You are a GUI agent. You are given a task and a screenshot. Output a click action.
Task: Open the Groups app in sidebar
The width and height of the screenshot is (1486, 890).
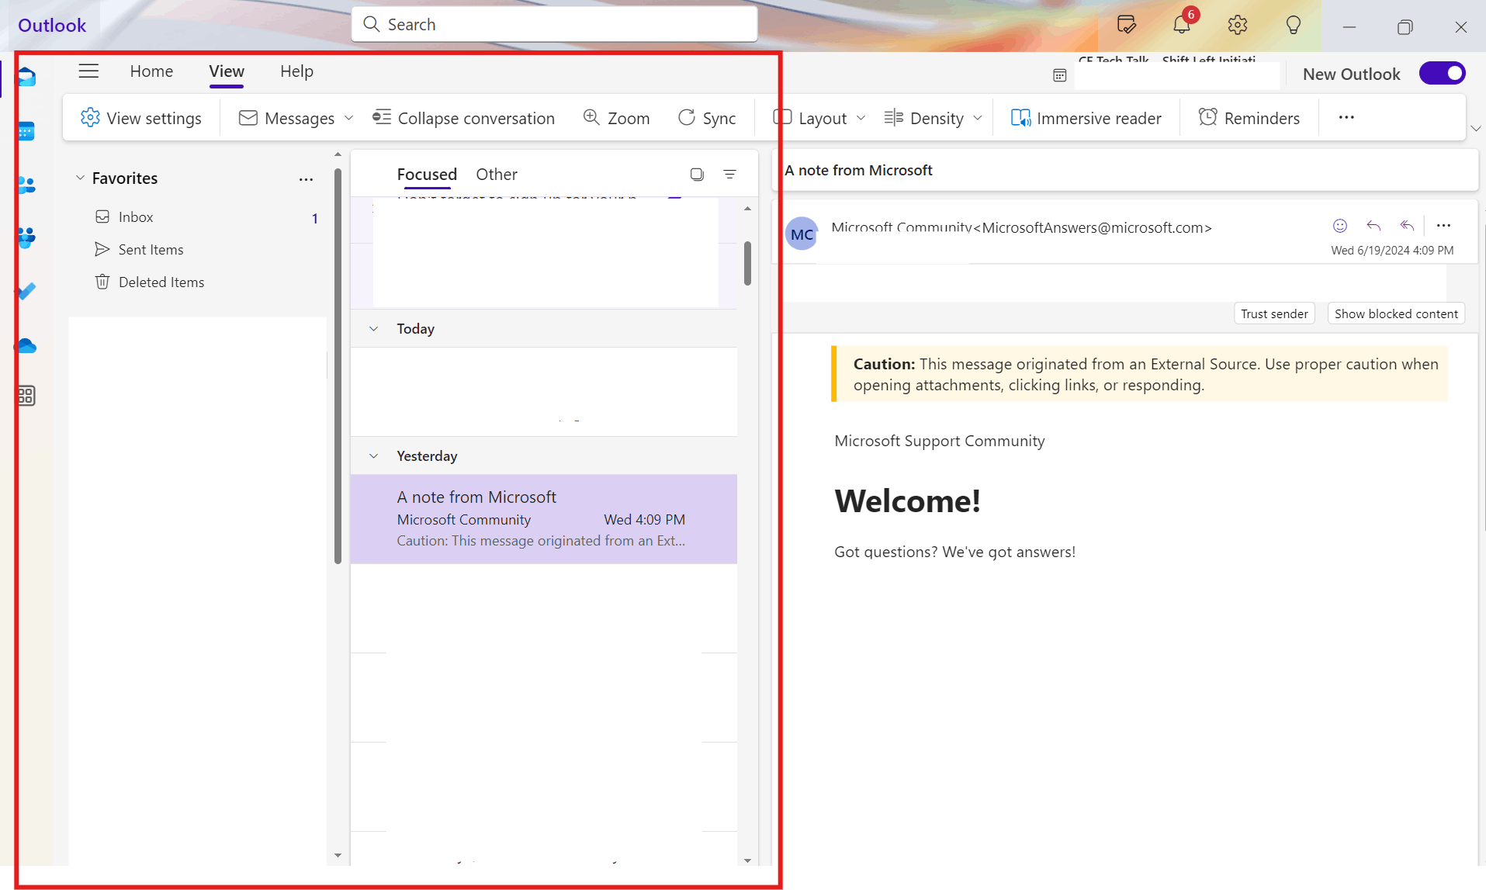pyautogui.click(x=26, y=237)
